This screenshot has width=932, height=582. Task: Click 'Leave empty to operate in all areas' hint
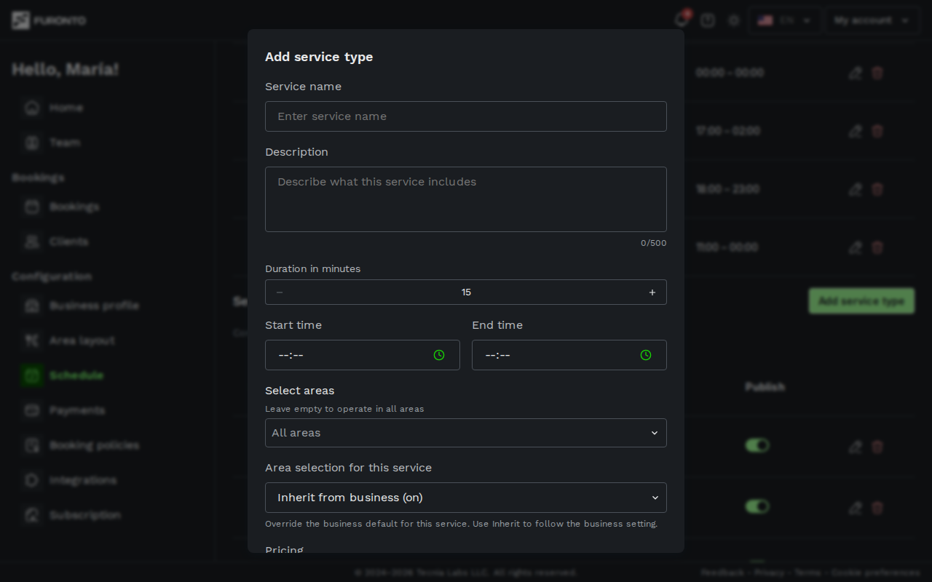pyautogui.click(x=344, y=409)
